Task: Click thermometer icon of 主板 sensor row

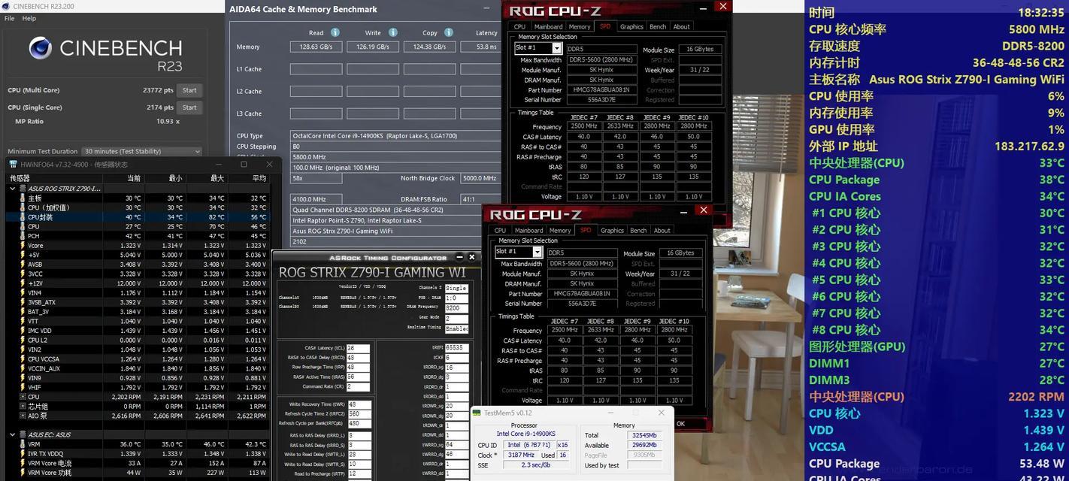Action: point(23,198)
